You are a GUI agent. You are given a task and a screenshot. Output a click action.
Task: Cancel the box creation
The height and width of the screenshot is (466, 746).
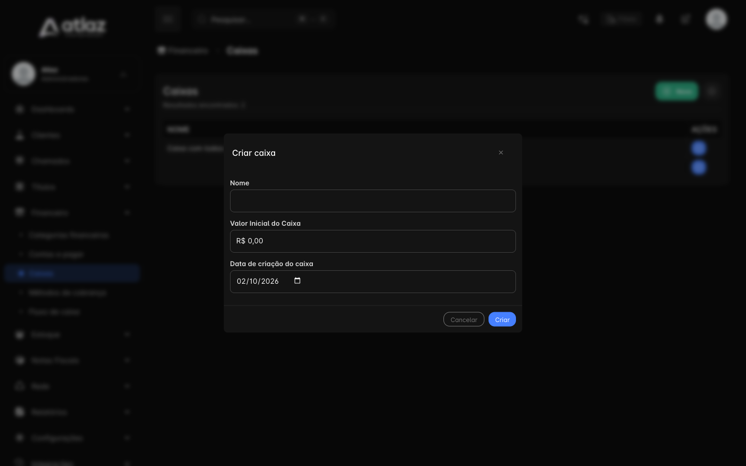[x=464, y=319]
